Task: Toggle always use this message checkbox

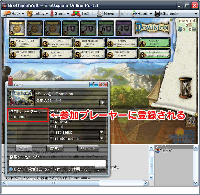Action: pos(11,169)
